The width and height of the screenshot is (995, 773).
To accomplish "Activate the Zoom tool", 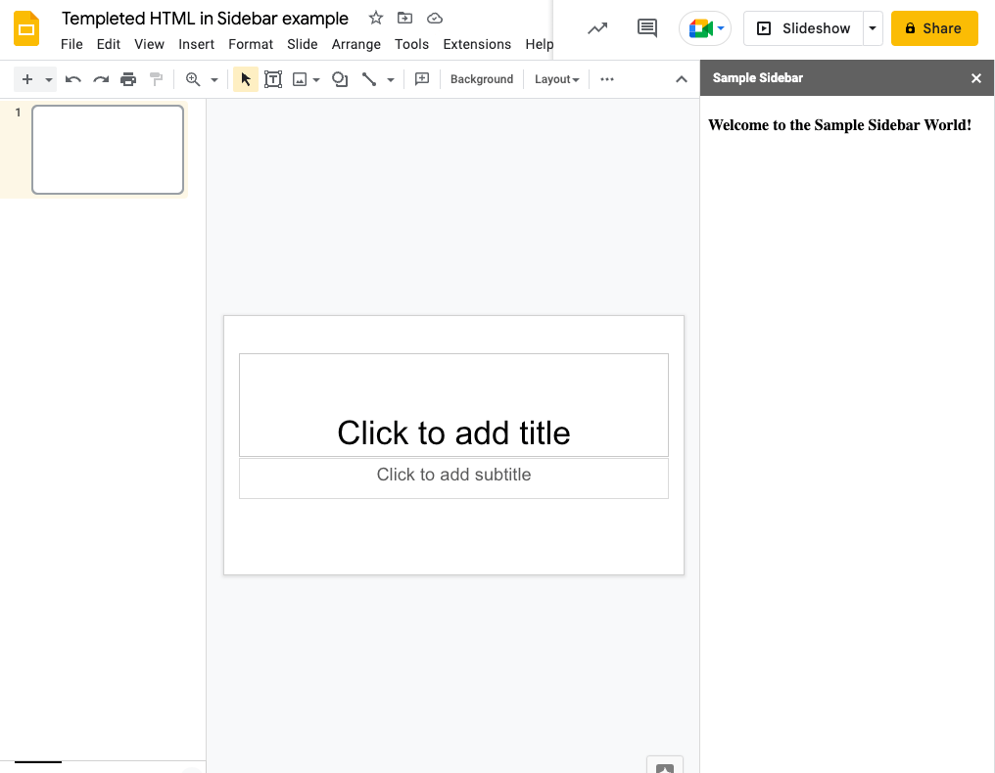I will 195,78.
